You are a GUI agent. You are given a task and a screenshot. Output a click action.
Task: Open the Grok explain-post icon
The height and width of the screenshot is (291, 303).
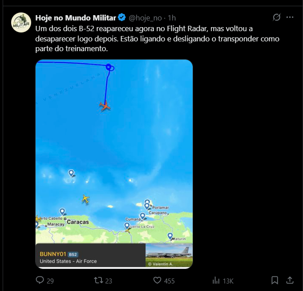click(x=276, y=17)
